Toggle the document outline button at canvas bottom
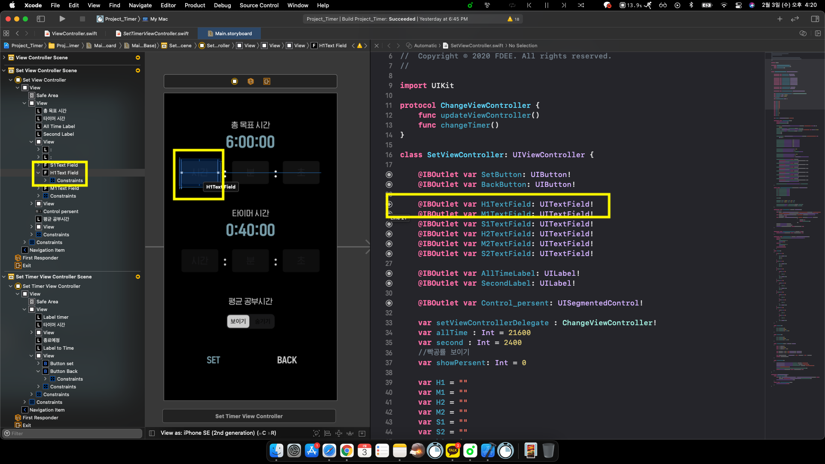This screenshot has width=825, height=464. pos(152,433)
